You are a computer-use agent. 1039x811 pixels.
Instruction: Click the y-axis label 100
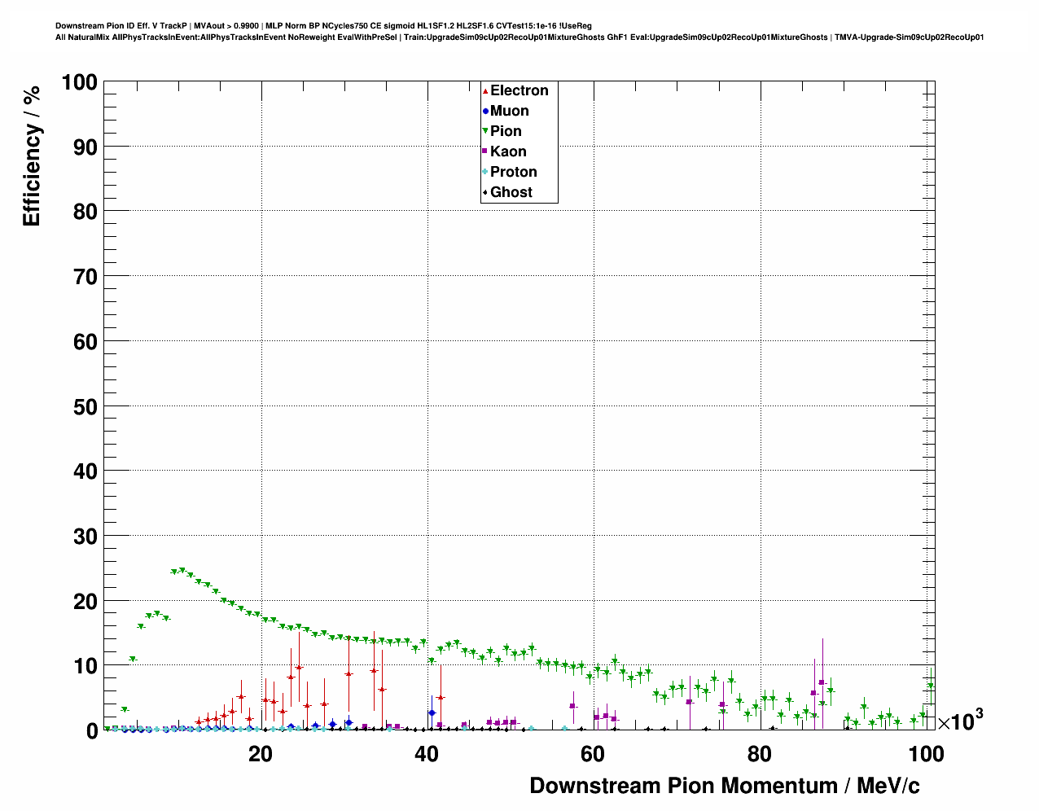[x=79, y=82]
